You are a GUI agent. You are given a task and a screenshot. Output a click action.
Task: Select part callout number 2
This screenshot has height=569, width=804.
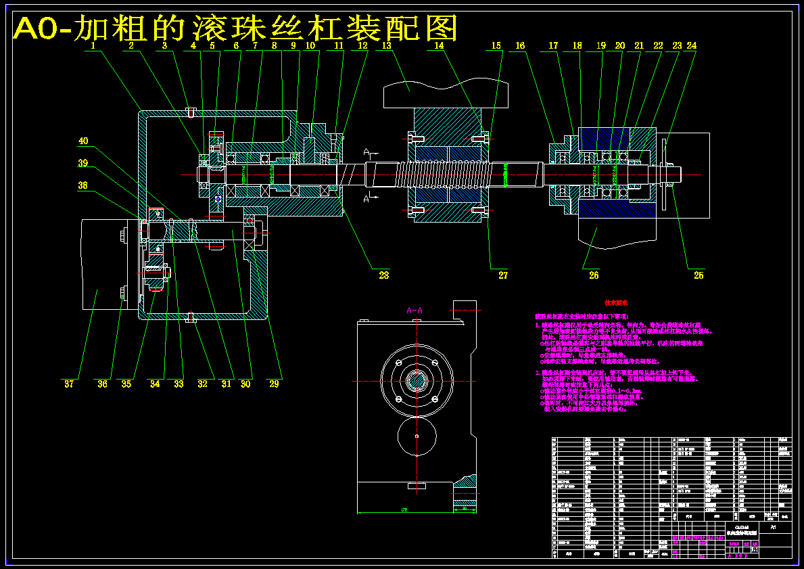131,45
